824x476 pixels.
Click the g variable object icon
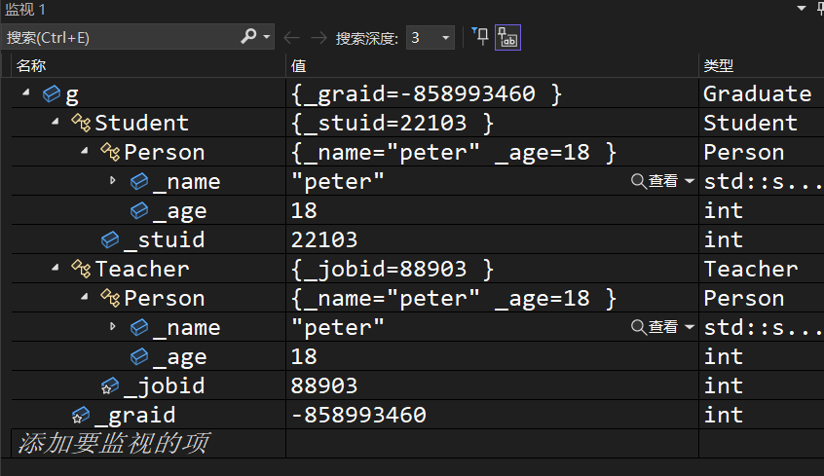(53, 94)
